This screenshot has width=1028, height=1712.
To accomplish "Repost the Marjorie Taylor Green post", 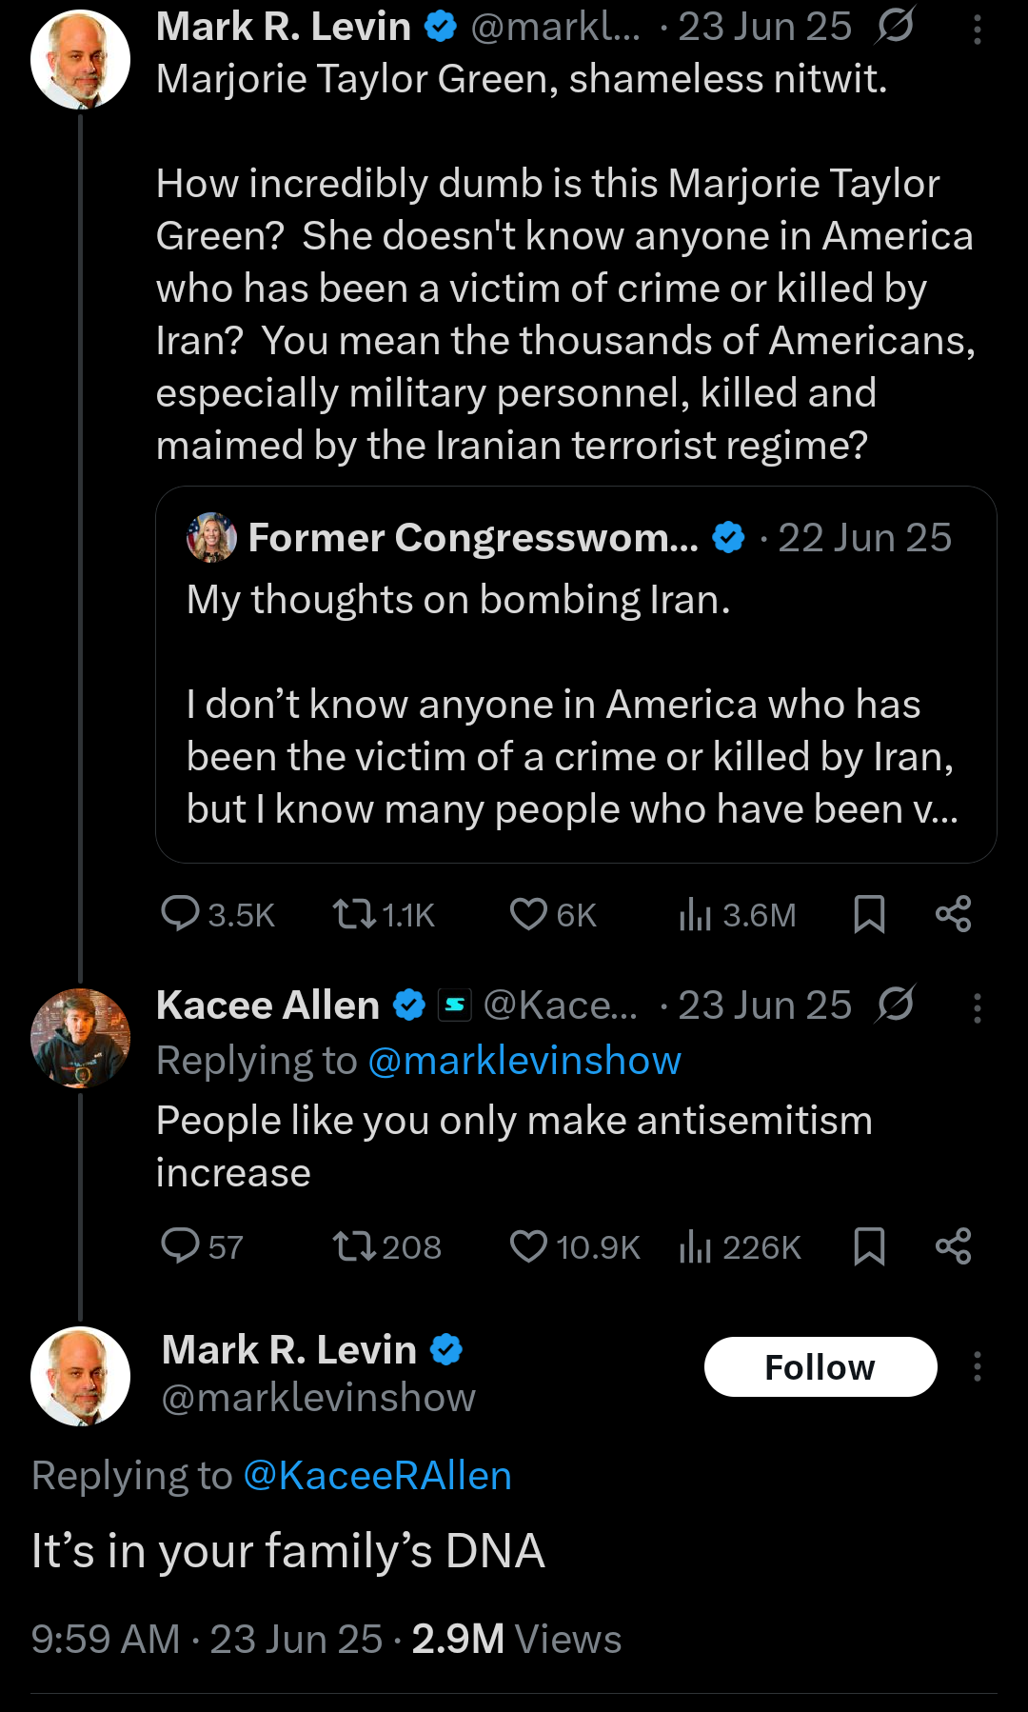I will (353, 913).
